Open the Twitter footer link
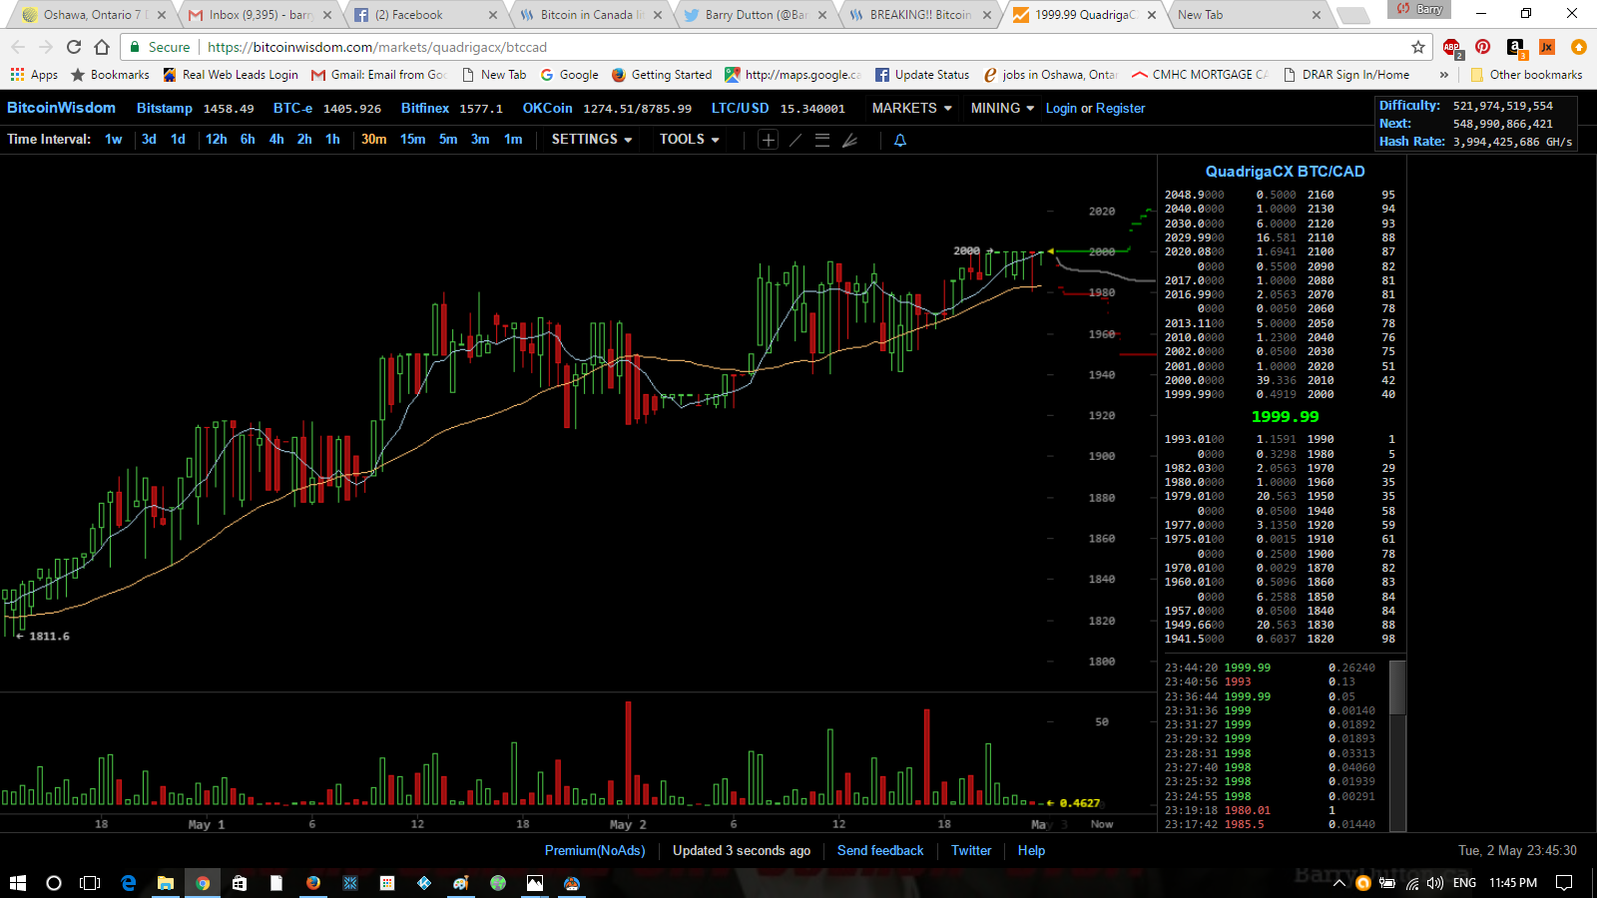 (x=971, y=850)
